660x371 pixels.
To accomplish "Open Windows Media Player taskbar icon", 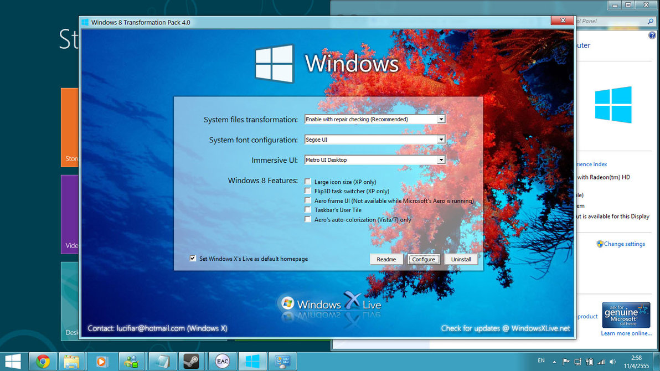I will click(101, 362).
